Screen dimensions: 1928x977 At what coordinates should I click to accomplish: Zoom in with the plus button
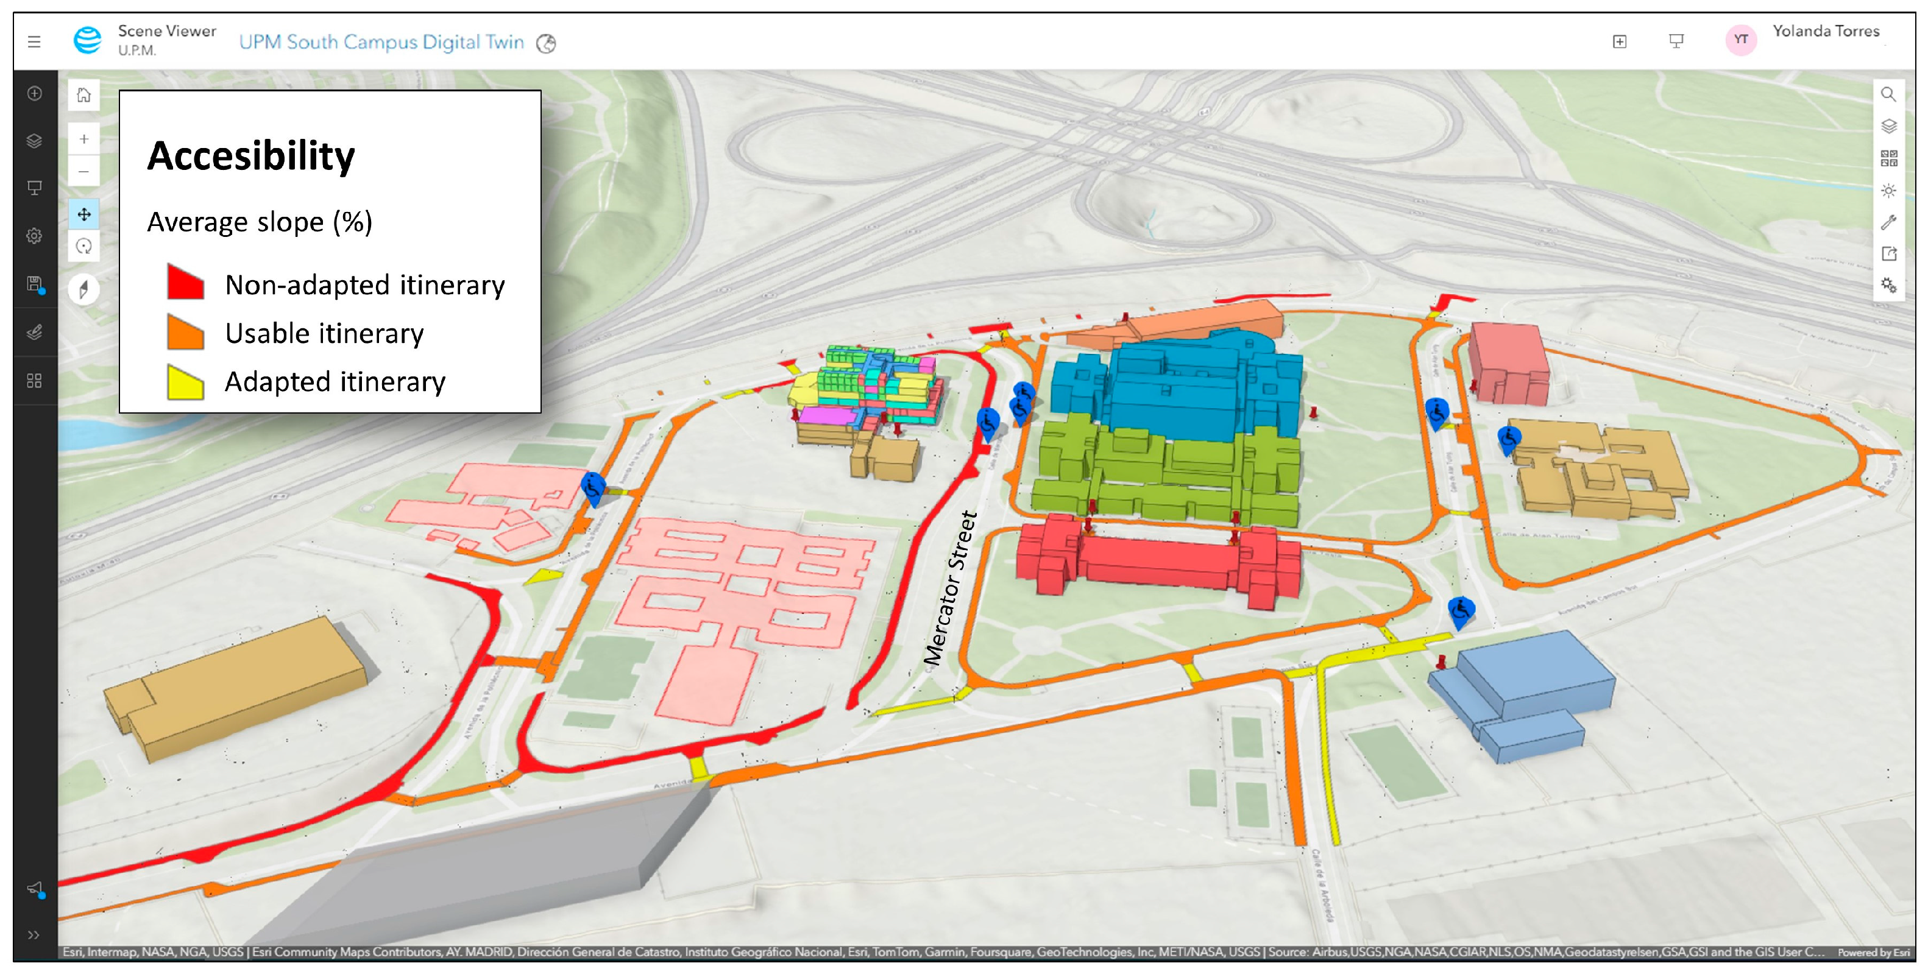click(84, 139)
